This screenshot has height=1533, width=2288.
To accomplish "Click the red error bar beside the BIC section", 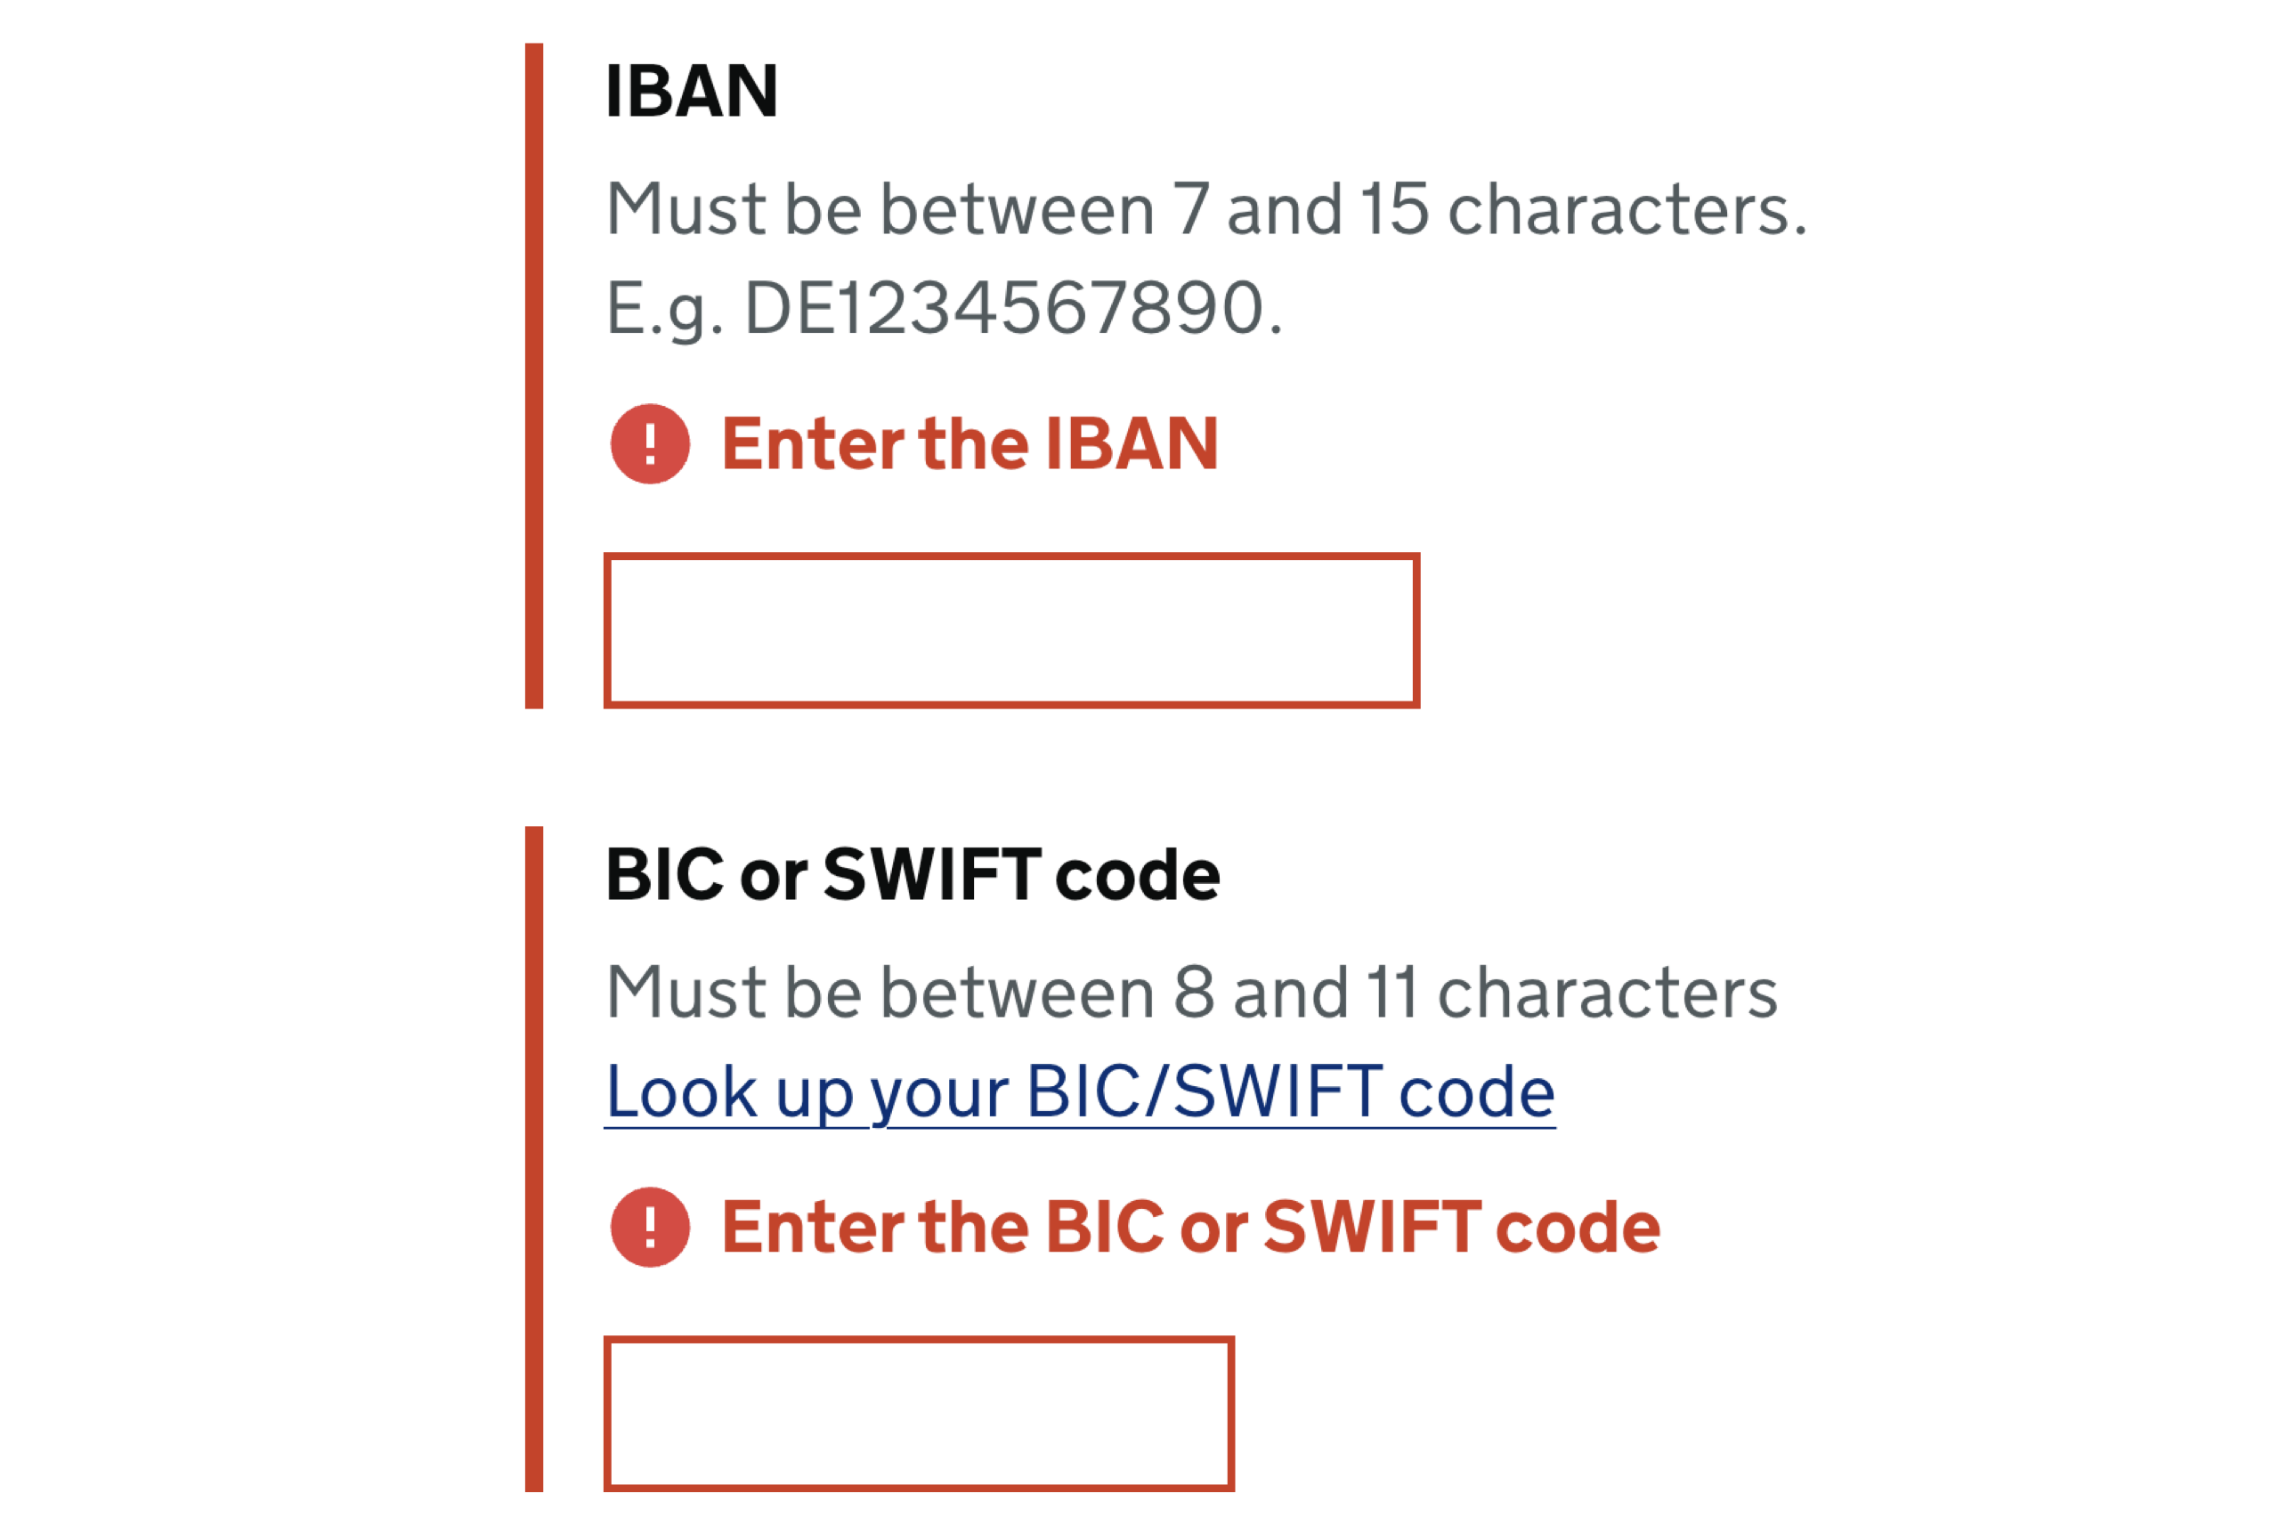I will pos(534,1154).
